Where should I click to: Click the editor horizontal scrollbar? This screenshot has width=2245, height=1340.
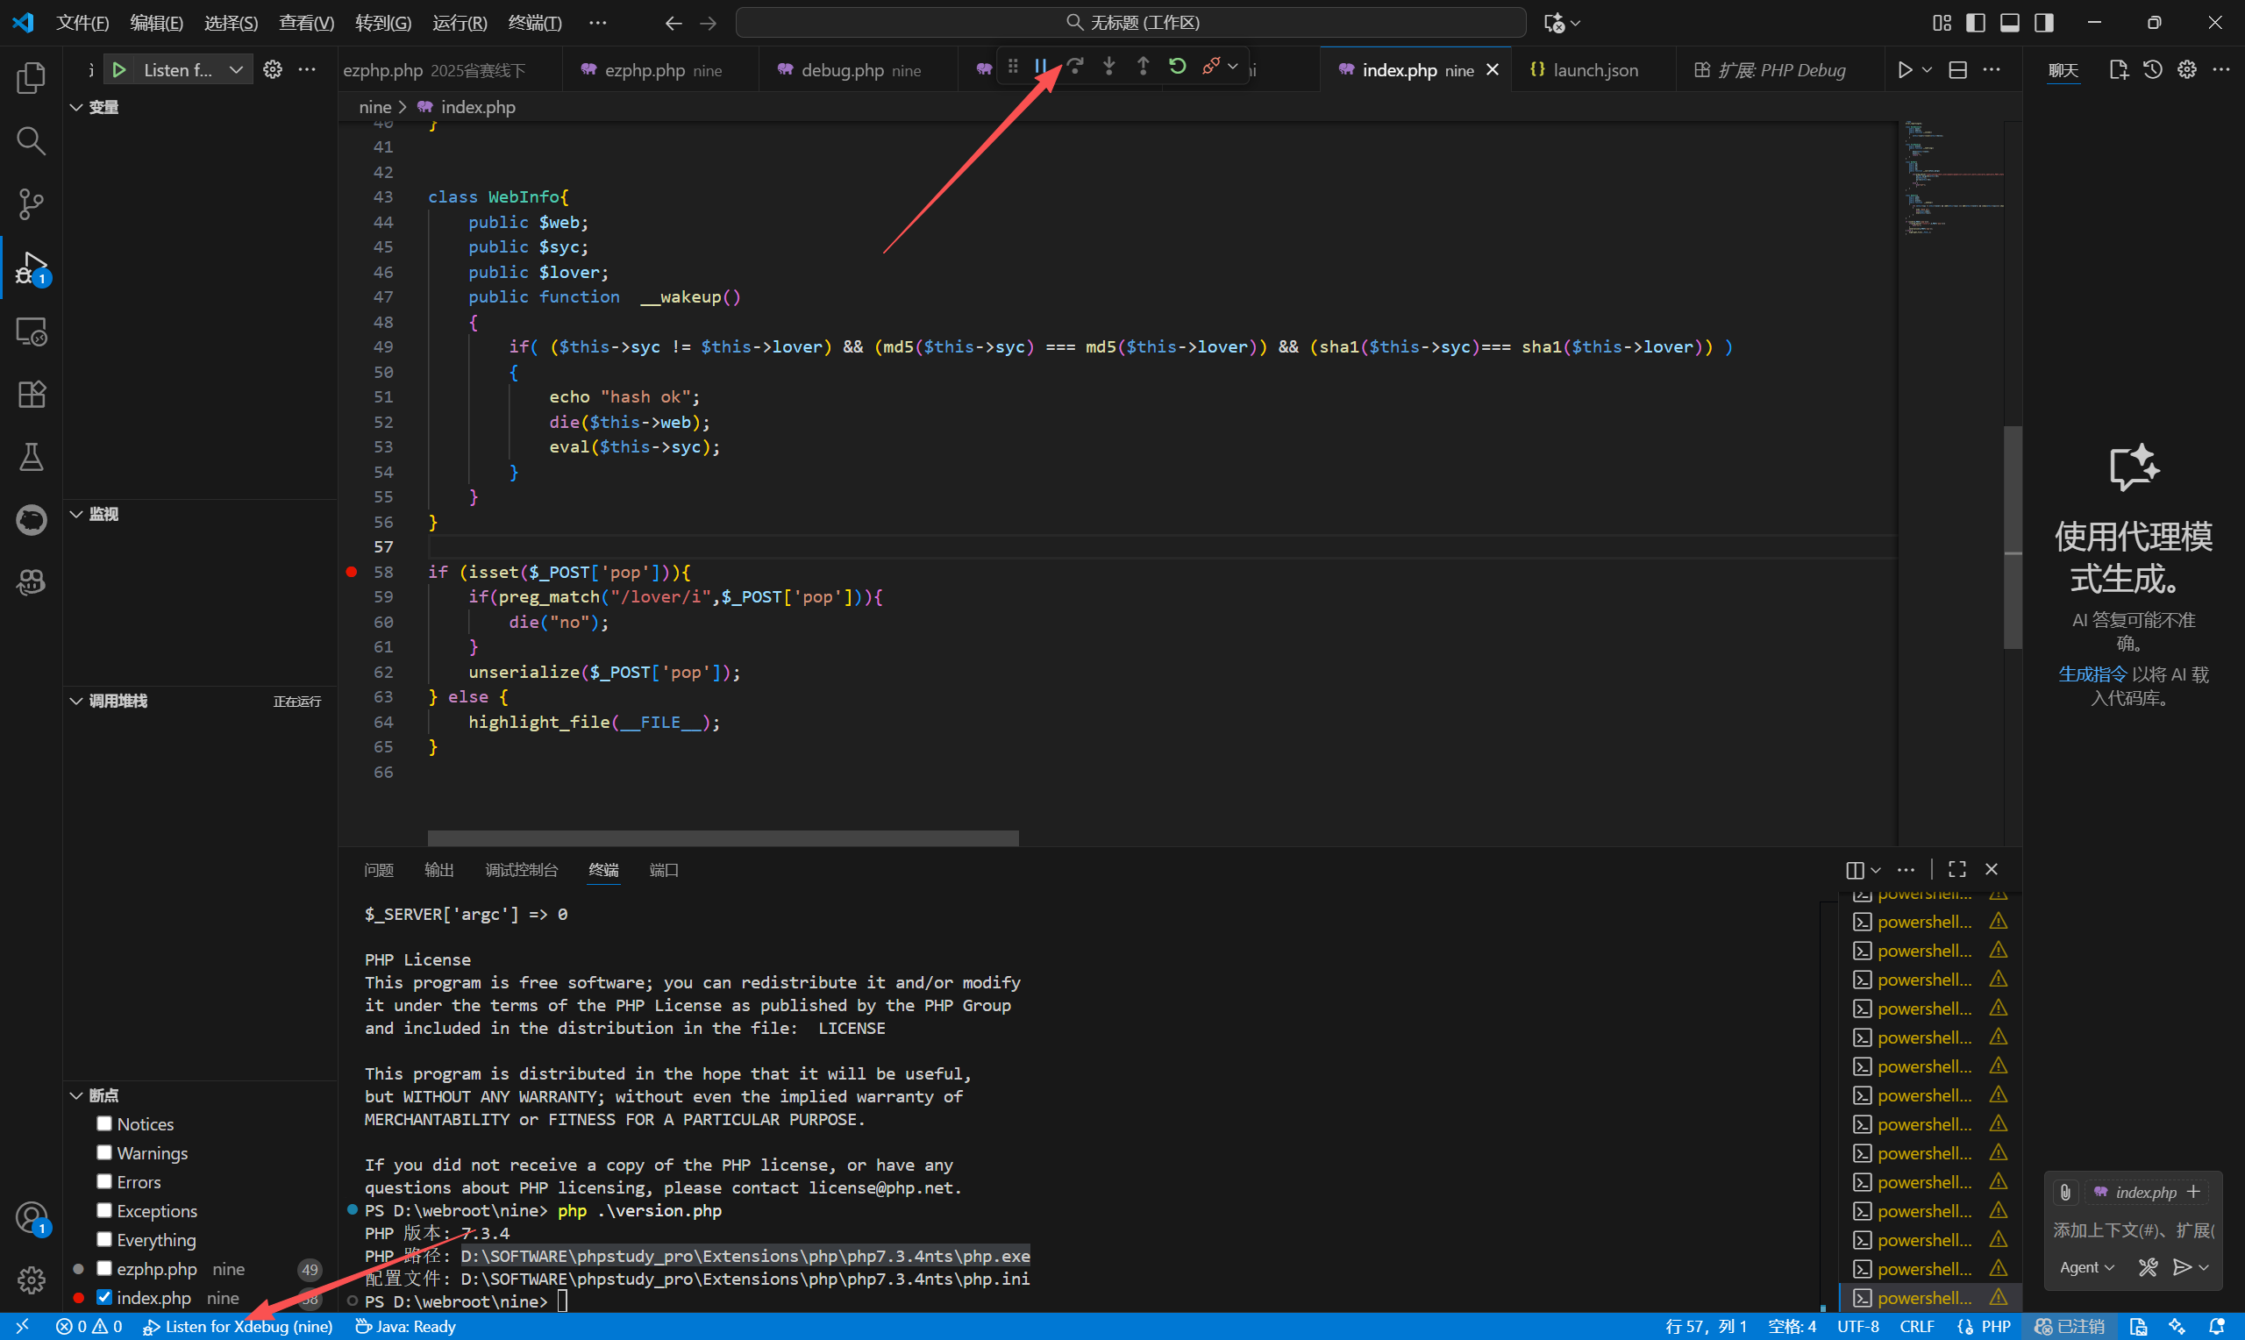722,838
